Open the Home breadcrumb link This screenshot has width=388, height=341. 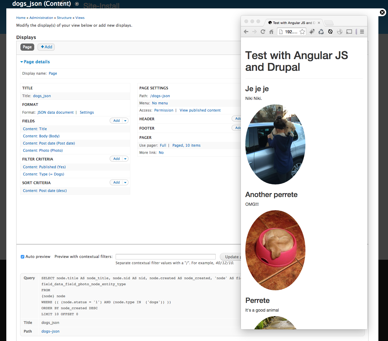(x=21, y=18)
